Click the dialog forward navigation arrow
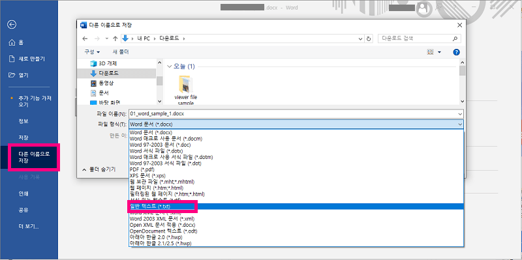 point(97,38)
